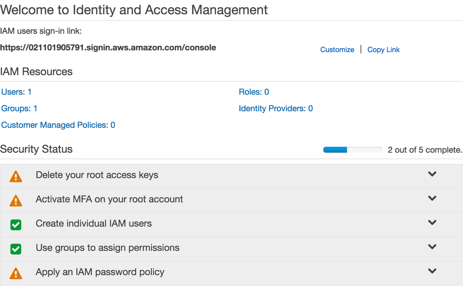This screenshot has width=474, height=287.
Task: Click warning icon beside Apply IAM password policy
Action: pyautogui.click(x=16, y=273)
